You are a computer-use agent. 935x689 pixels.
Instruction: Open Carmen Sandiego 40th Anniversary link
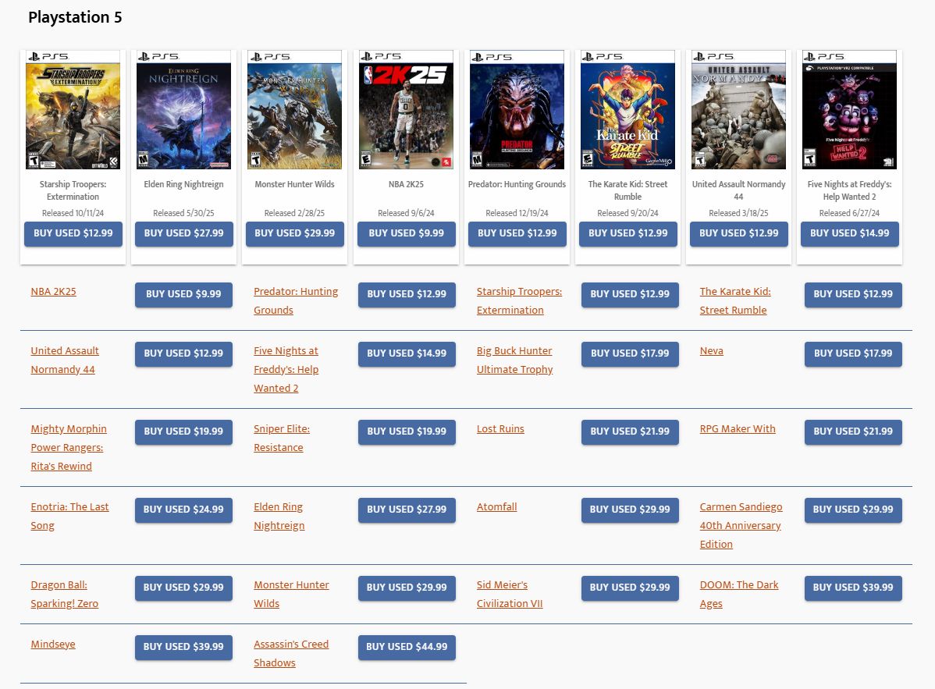pos(741,526)
